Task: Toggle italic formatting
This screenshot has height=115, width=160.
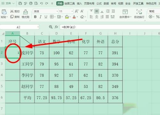Action: 40,17
